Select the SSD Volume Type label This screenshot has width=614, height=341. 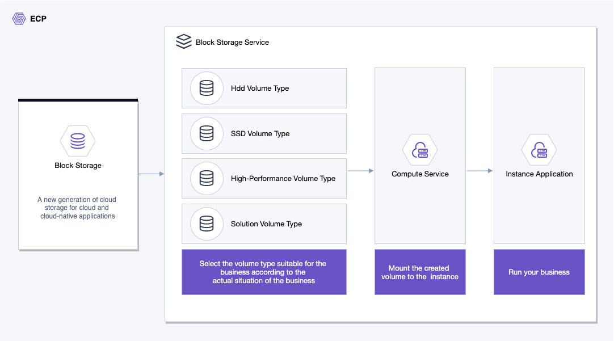click(x=260, y=134)
